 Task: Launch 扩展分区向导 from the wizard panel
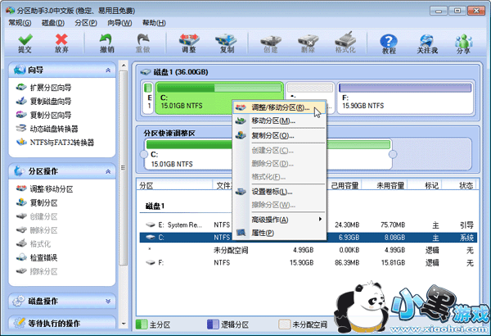pos(44,88)
